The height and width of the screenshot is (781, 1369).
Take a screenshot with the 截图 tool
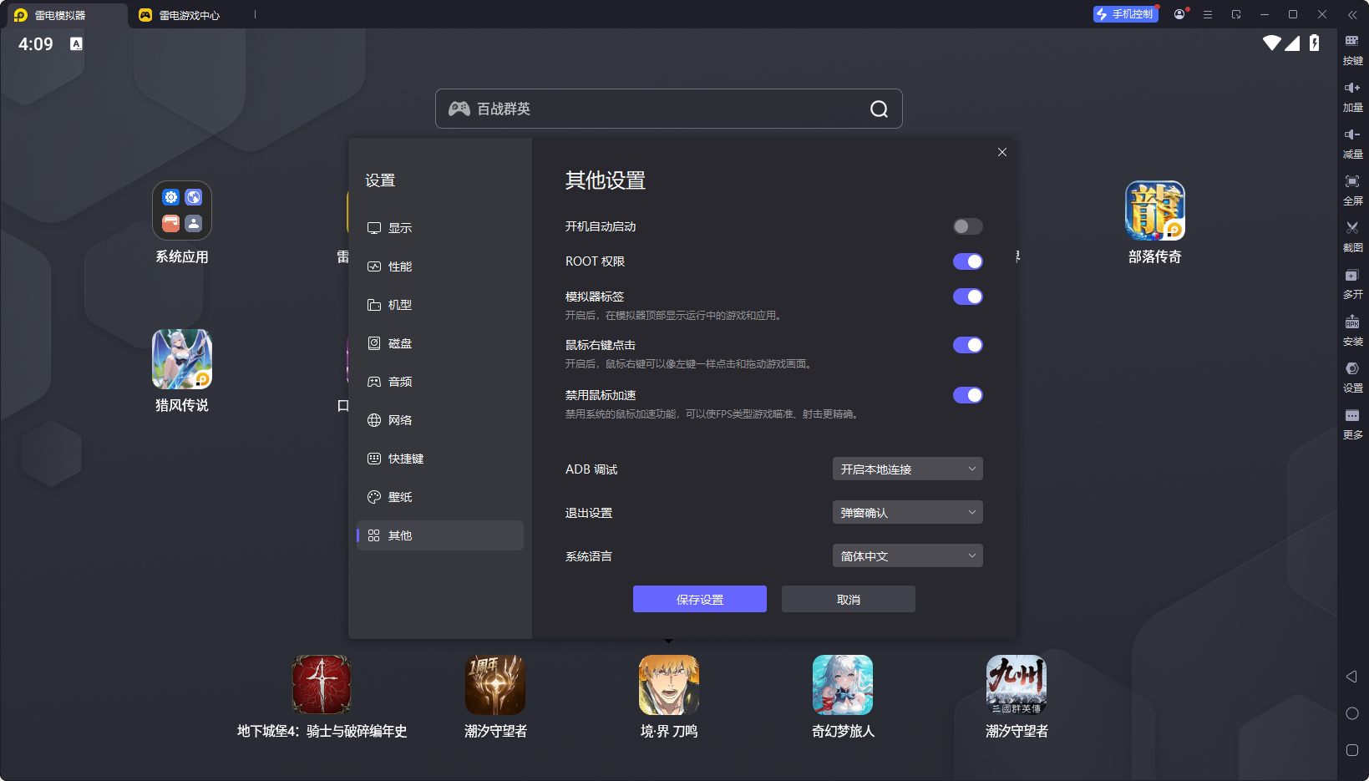(1353, 236)
